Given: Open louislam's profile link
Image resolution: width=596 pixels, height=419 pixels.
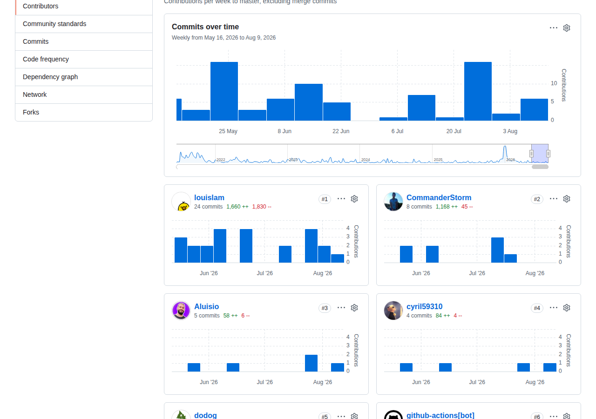Looking at the screenshot, I should tap(209, 198).
